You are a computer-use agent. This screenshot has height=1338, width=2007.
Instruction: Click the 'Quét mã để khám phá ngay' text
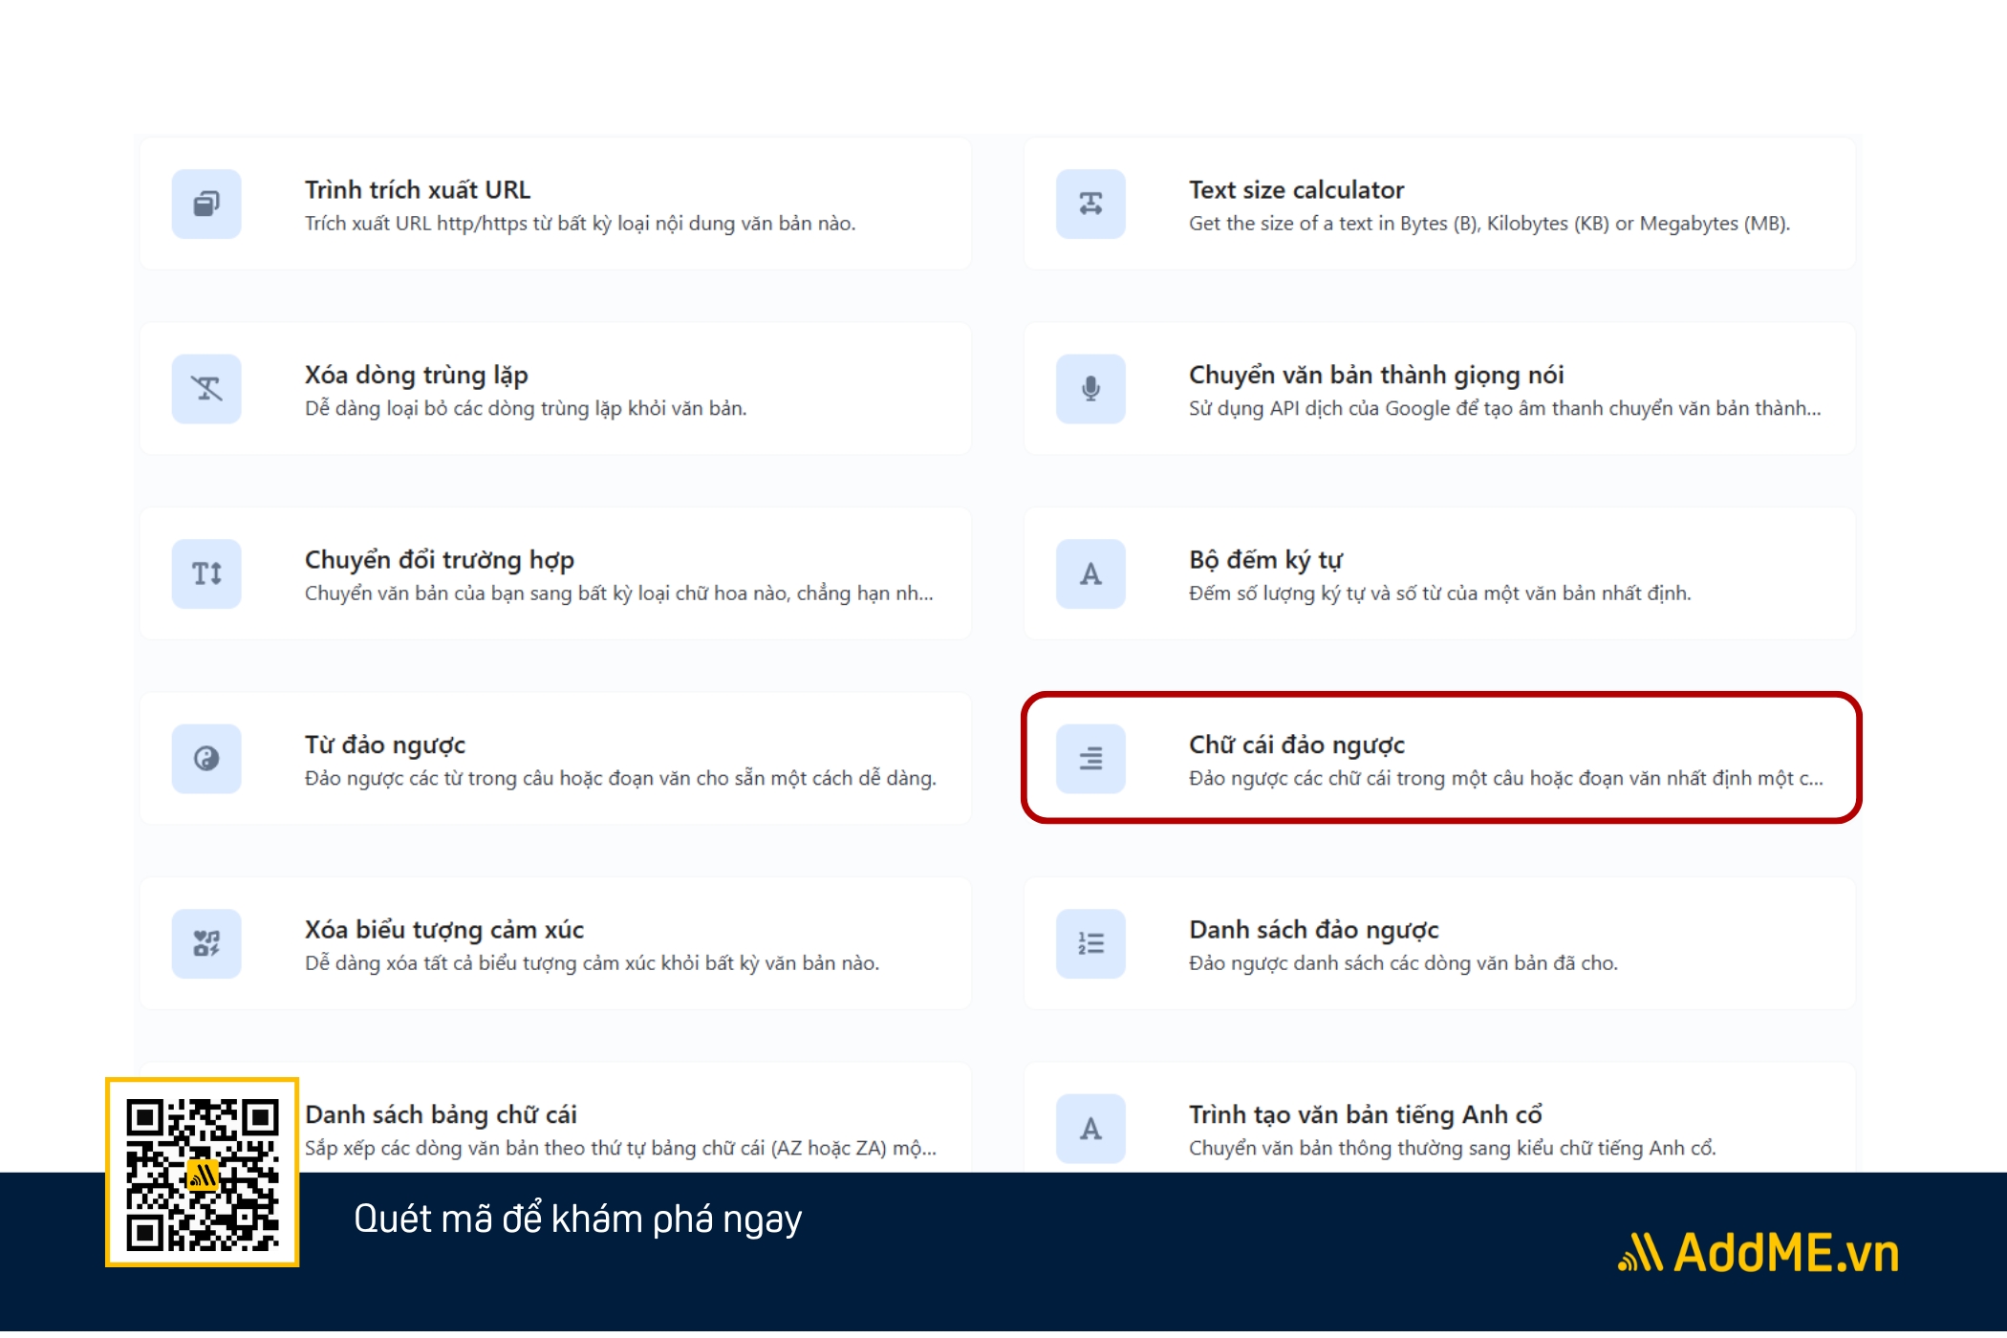577,1219
